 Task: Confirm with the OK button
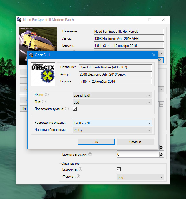tap(96, 142)
